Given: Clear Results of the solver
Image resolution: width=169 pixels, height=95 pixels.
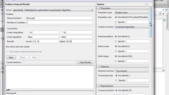Looking at the screenshot, I should click(x=85, y=62).
